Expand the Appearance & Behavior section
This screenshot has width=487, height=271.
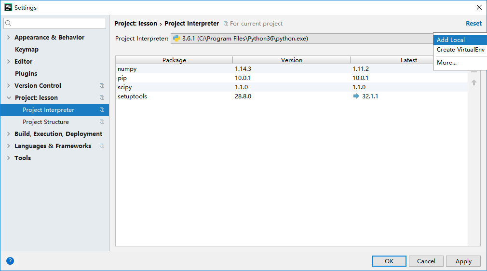[x=8, y=37]
